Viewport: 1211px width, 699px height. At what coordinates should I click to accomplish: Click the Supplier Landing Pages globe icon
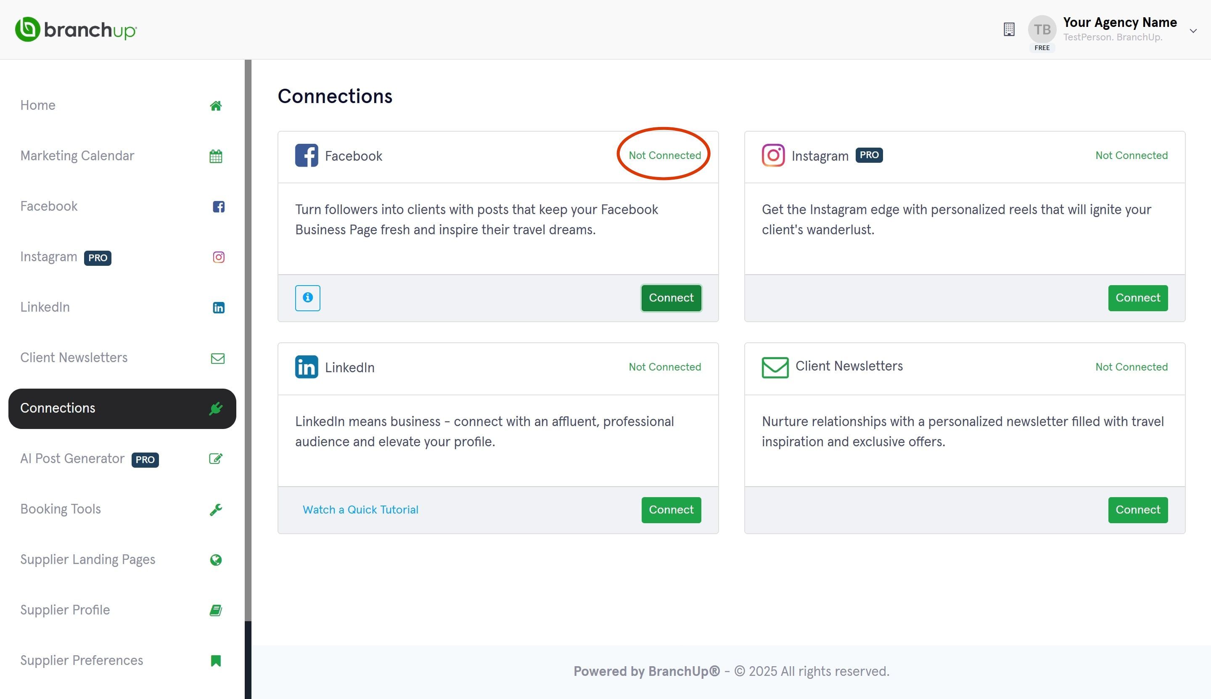pyautogui.click(x=216, y=560)
